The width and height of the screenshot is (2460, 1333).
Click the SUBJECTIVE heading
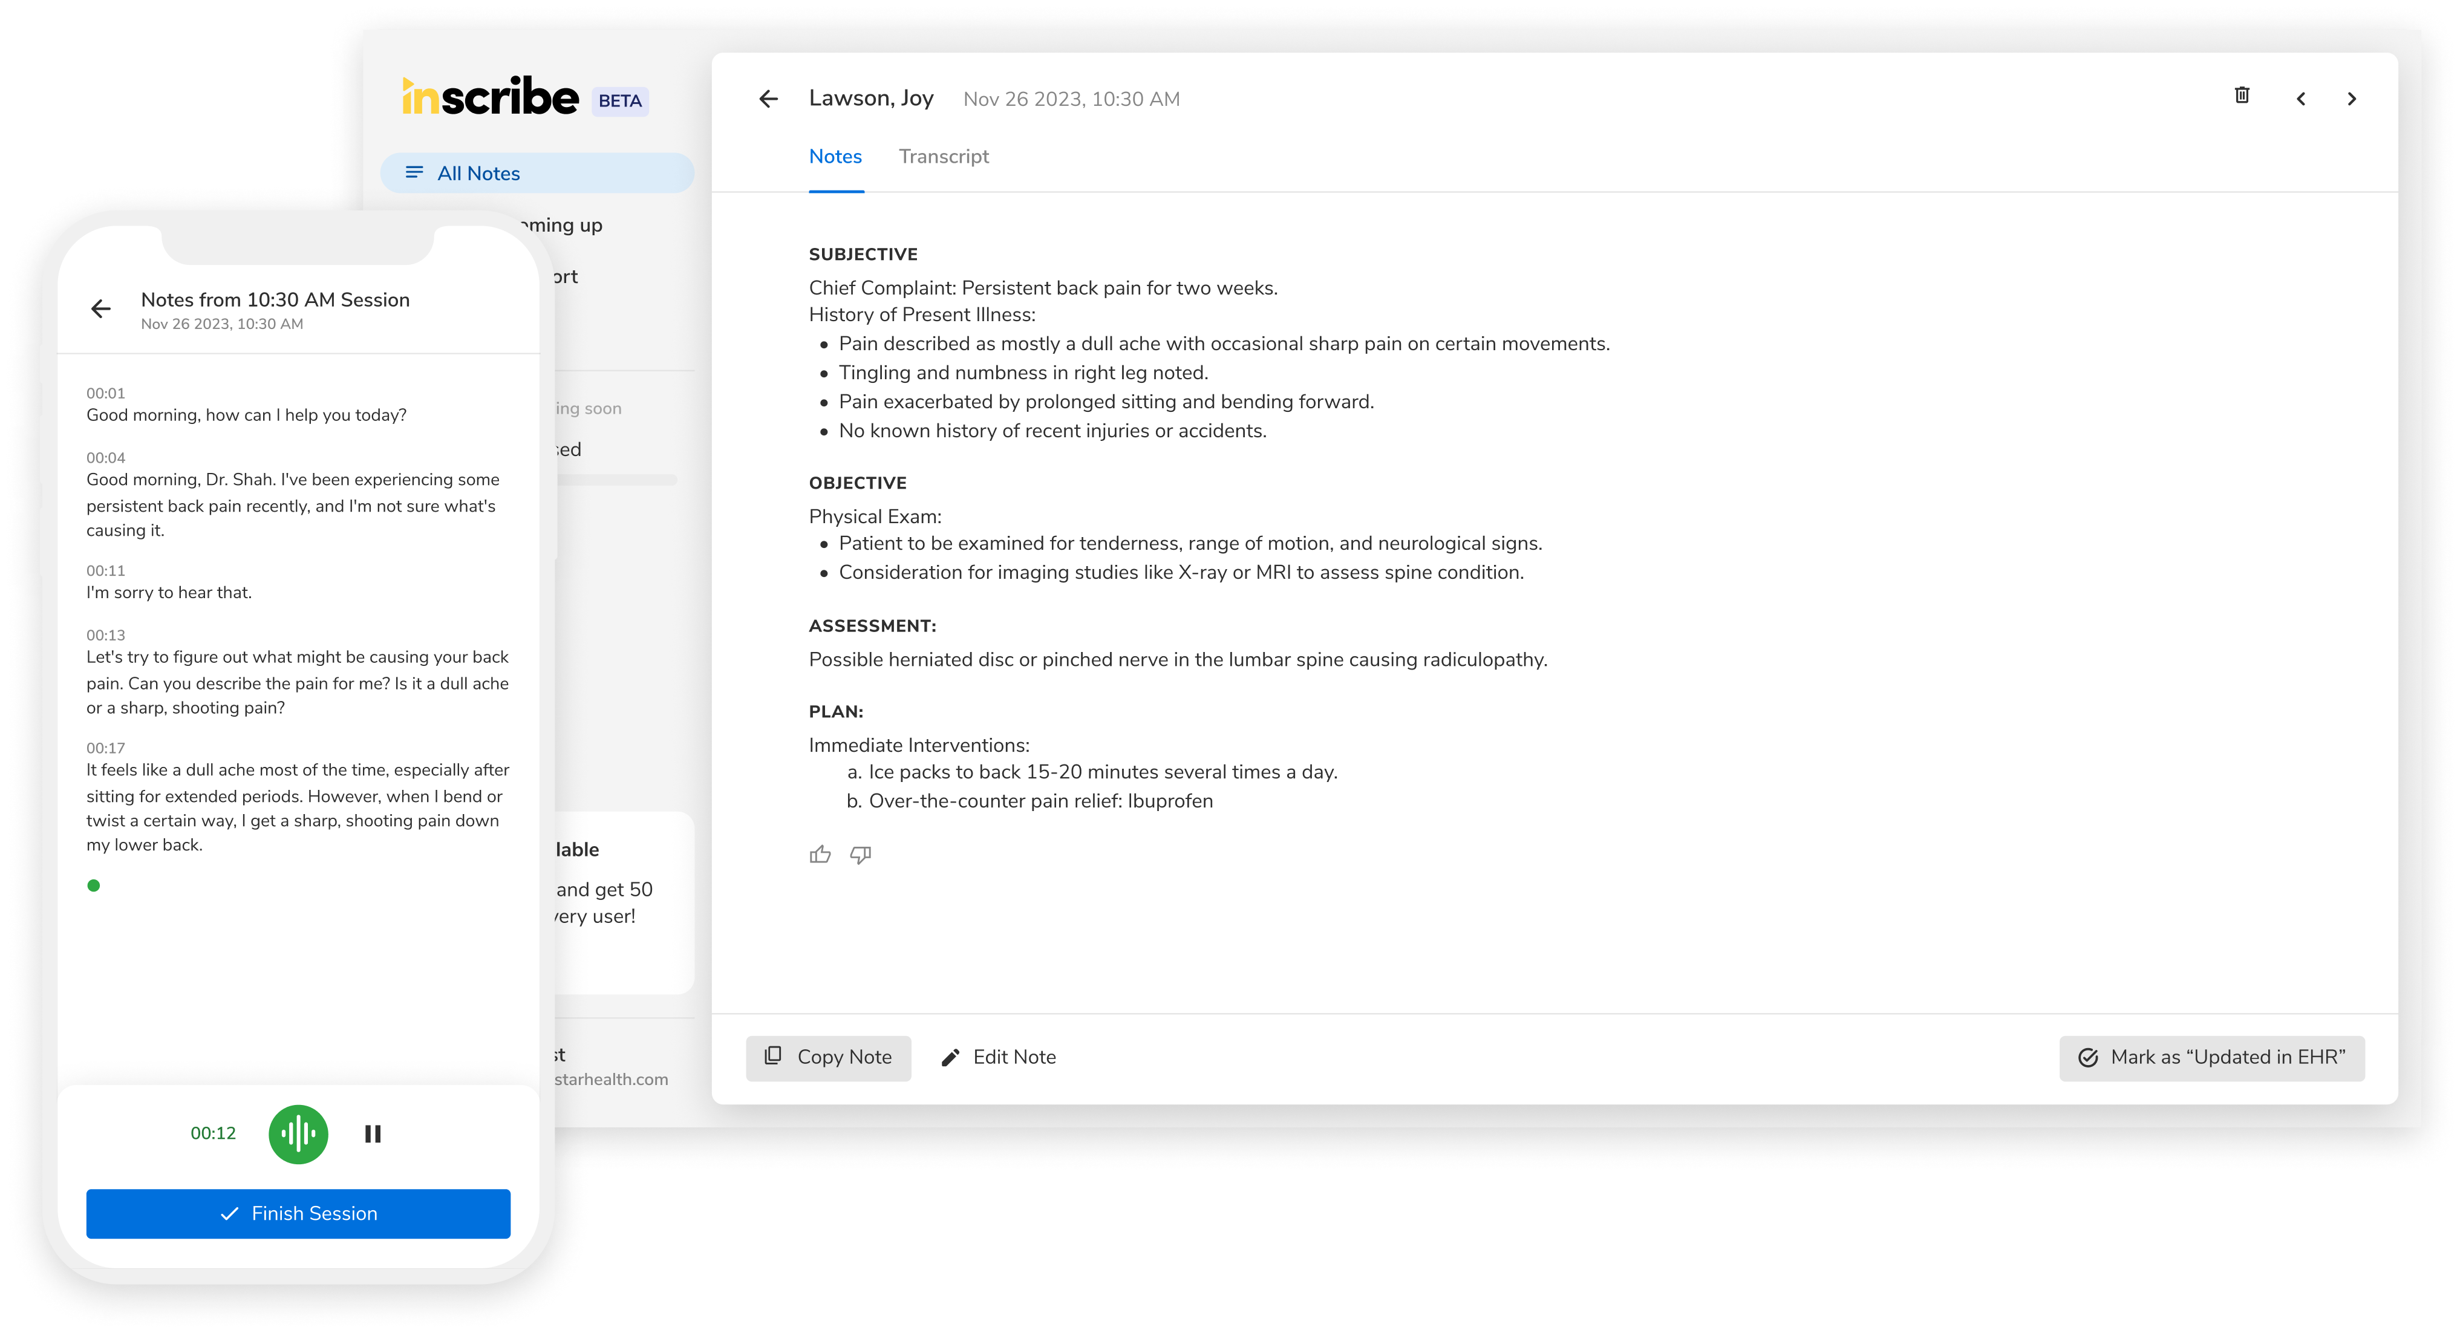[x=863, y=254]
